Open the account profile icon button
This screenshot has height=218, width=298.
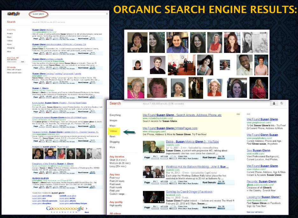274,103
